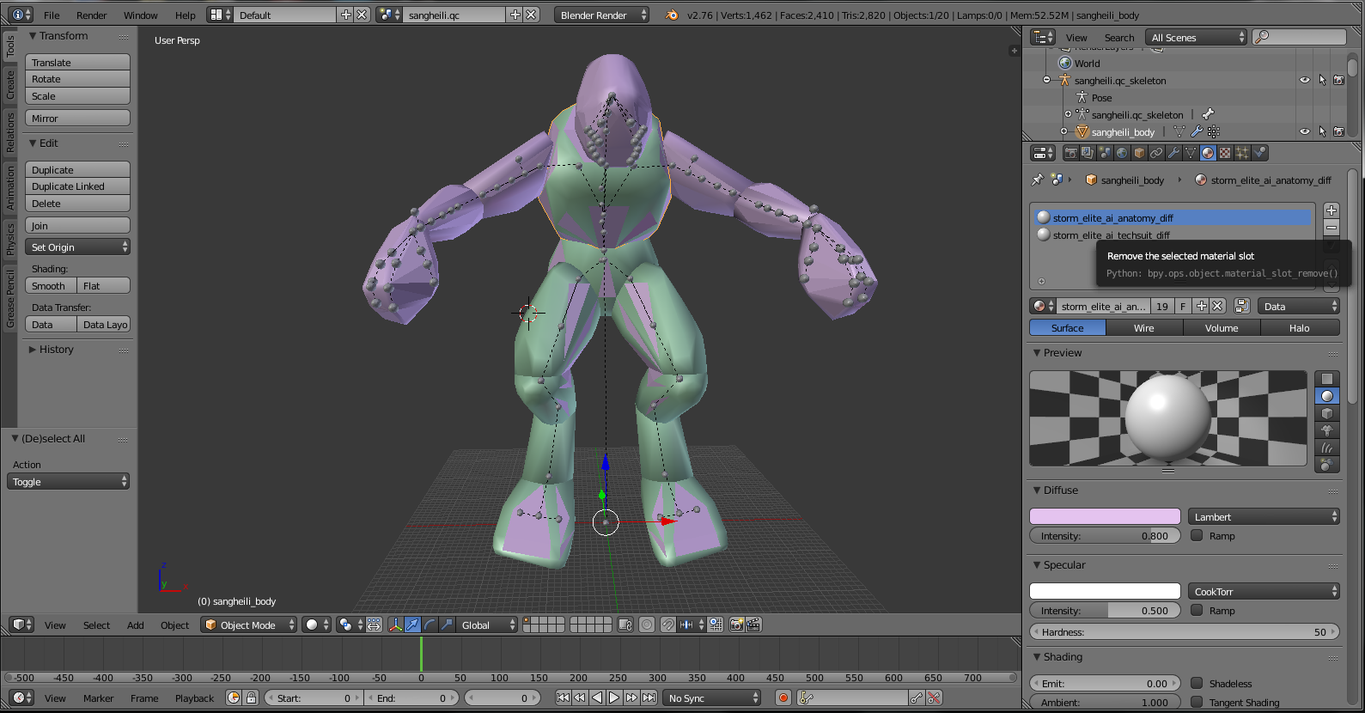Screen dimensions: 1365x713
Task: Expand the History panel
Action: [x=56, y=350]
